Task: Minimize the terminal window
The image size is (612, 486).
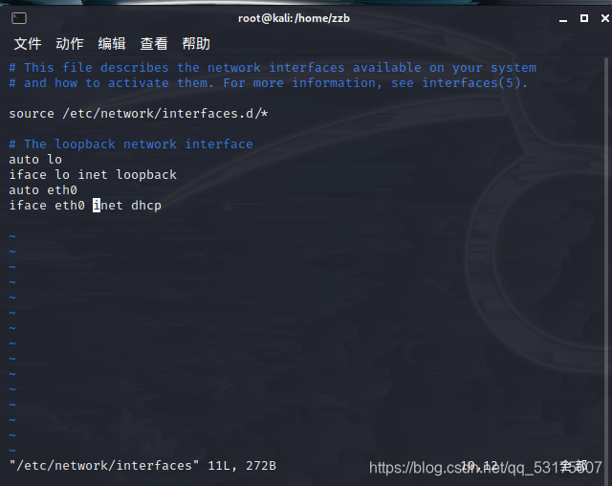Action: [x=563, y=19]
